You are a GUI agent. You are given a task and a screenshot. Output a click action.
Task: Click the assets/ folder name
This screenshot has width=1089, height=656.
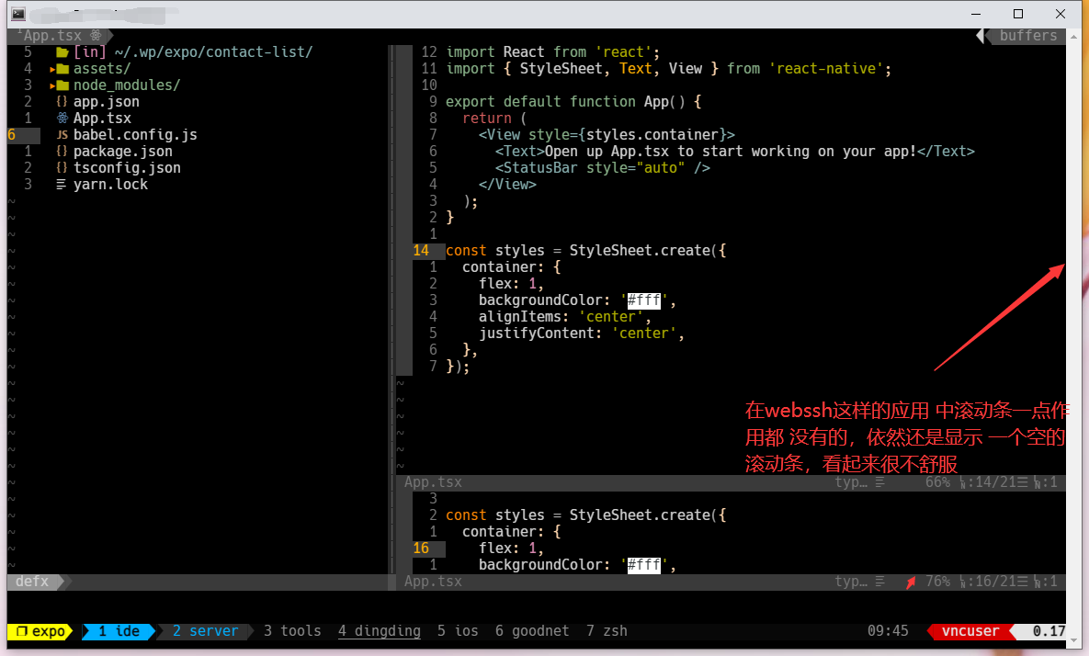[x=102, y=69]
